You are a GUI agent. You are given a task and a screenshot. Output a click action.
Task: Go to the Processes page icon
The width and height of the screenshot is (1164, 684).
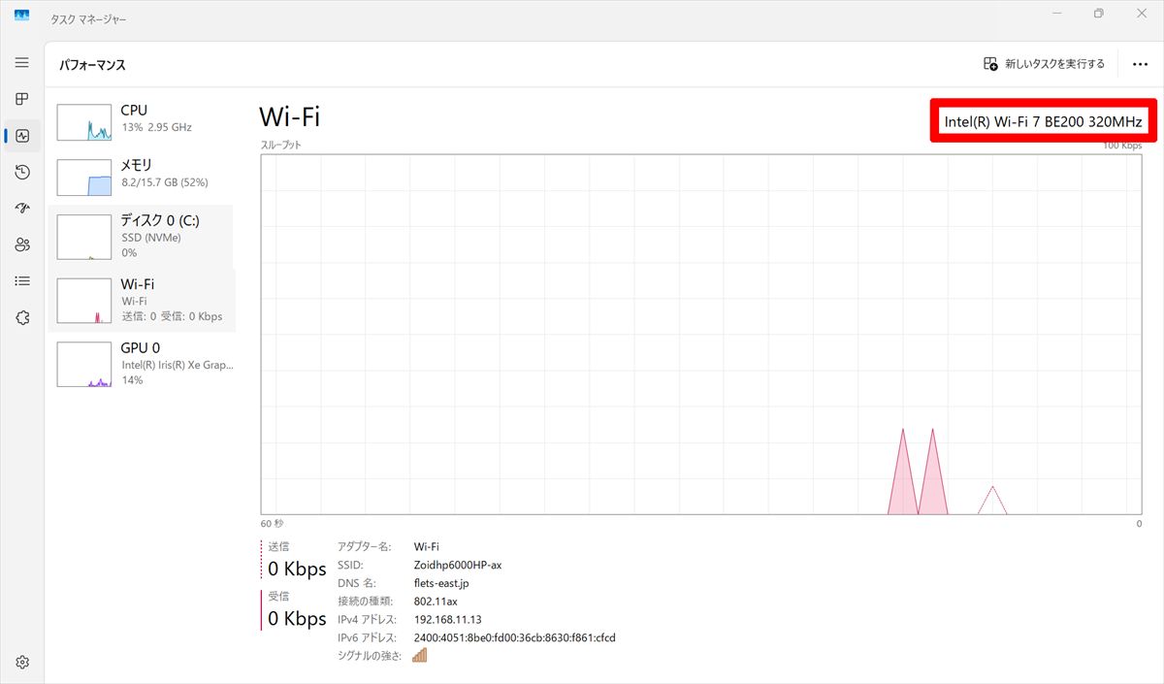point(22,99)
